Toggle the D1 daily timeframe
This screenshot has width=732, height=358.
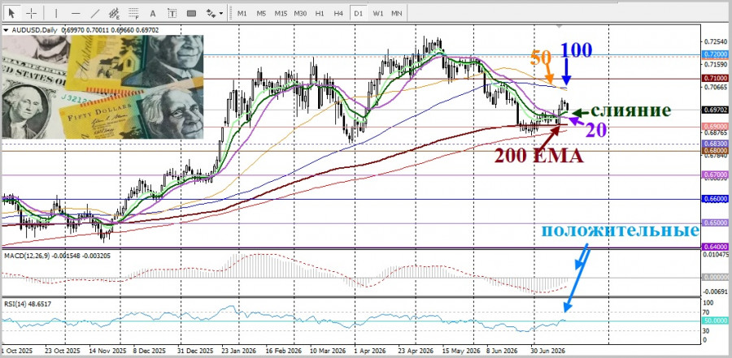(358, 13)
